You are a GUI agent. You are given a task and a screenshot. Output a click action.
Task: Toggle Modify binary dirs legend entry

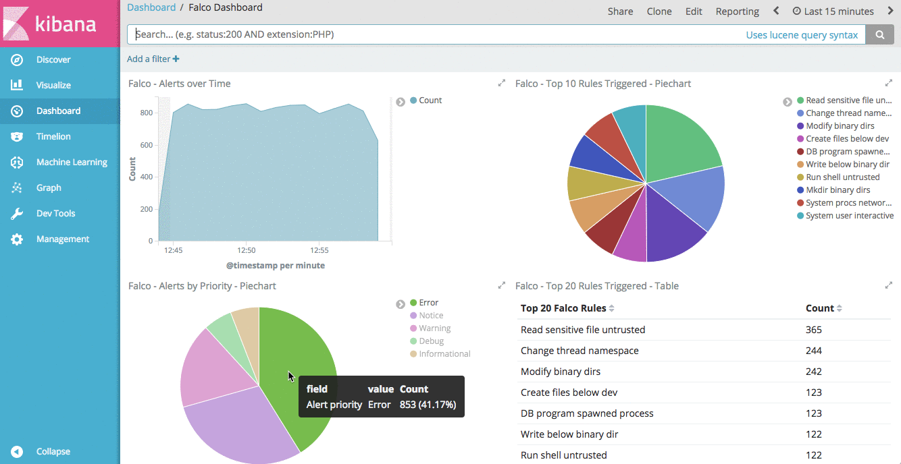835,126
